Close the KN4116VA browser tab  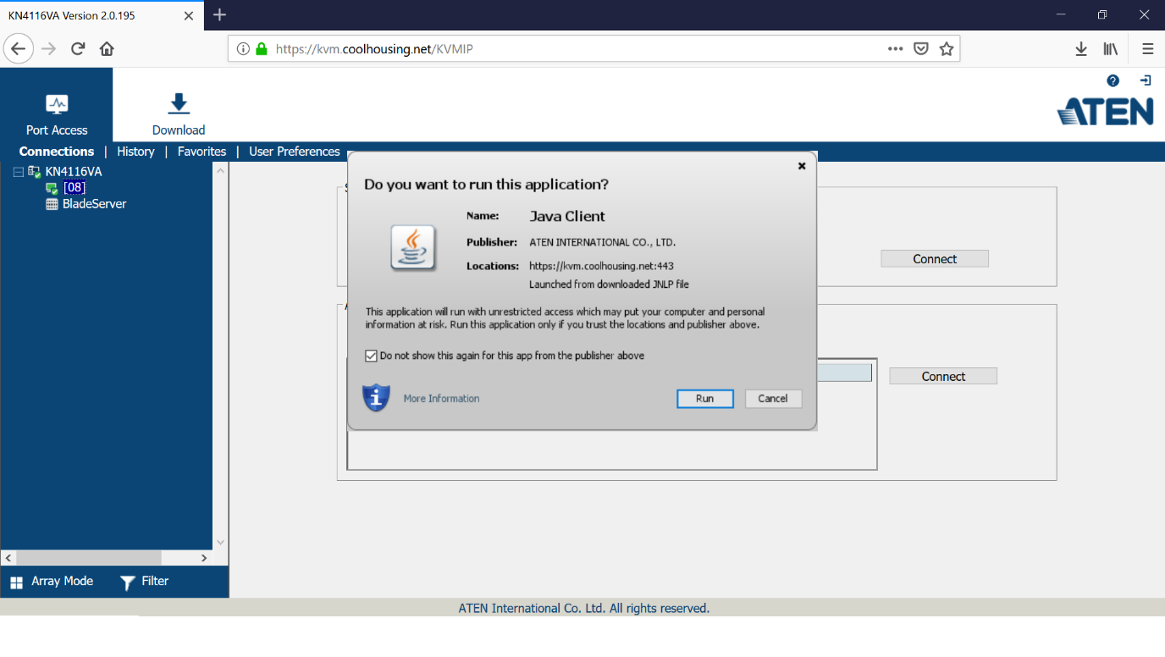[x=189, y=15]
